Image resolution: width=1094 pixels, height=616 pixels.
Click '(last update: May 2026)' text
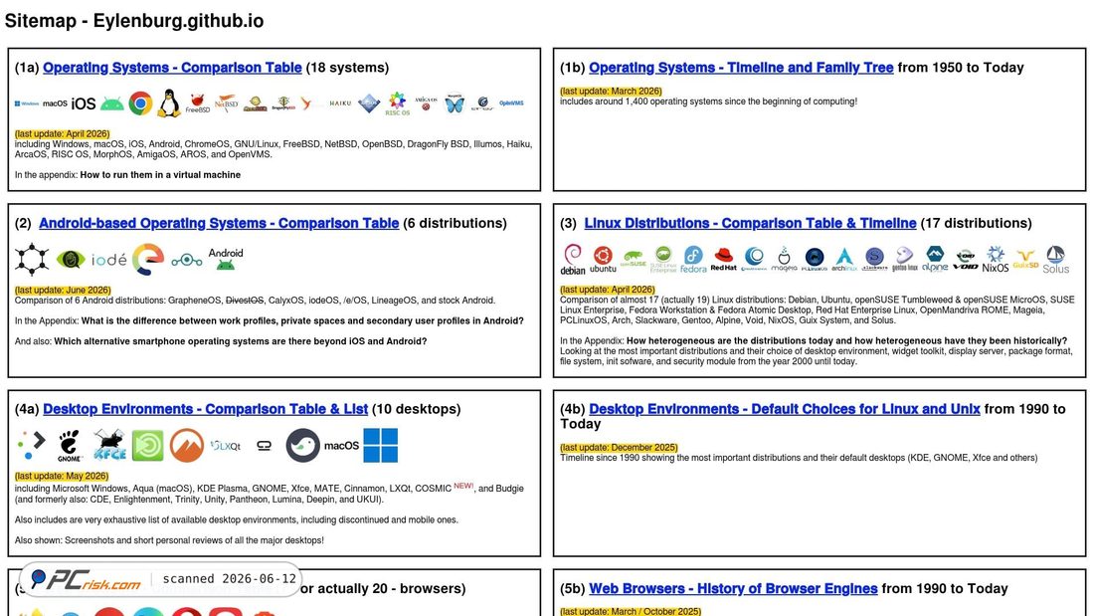(x=62, y=476)
